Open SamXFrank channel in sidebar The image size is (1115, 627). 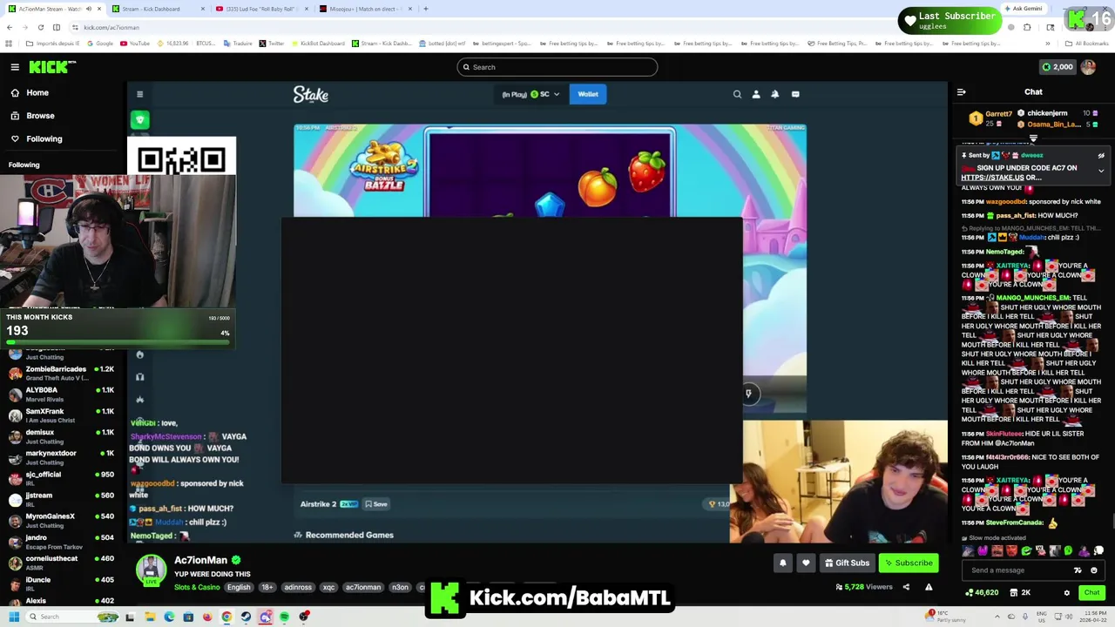(x=63, y=415)
